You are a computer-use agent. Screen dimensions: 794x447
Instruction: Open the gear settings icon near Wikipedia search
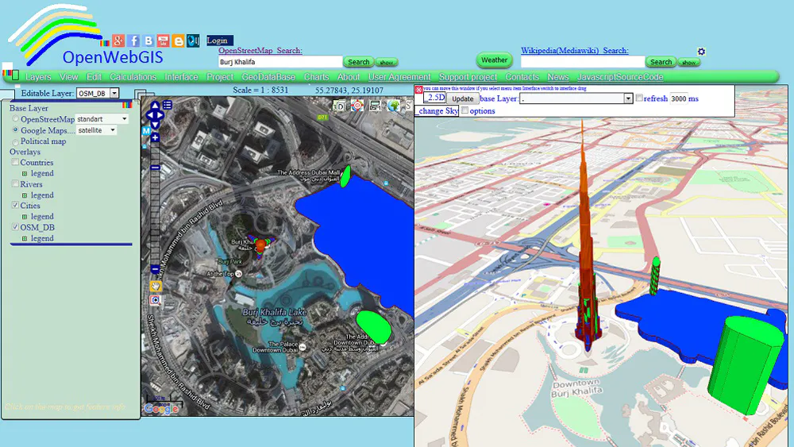[701, 52]
